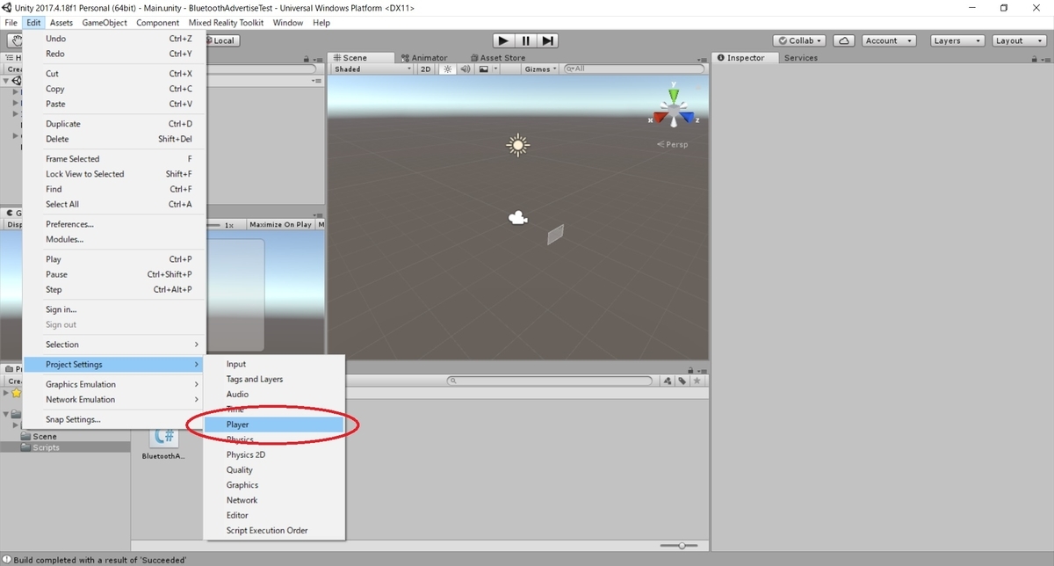Click search by label tag icon

pyautogui.click(x=682, y=381)
